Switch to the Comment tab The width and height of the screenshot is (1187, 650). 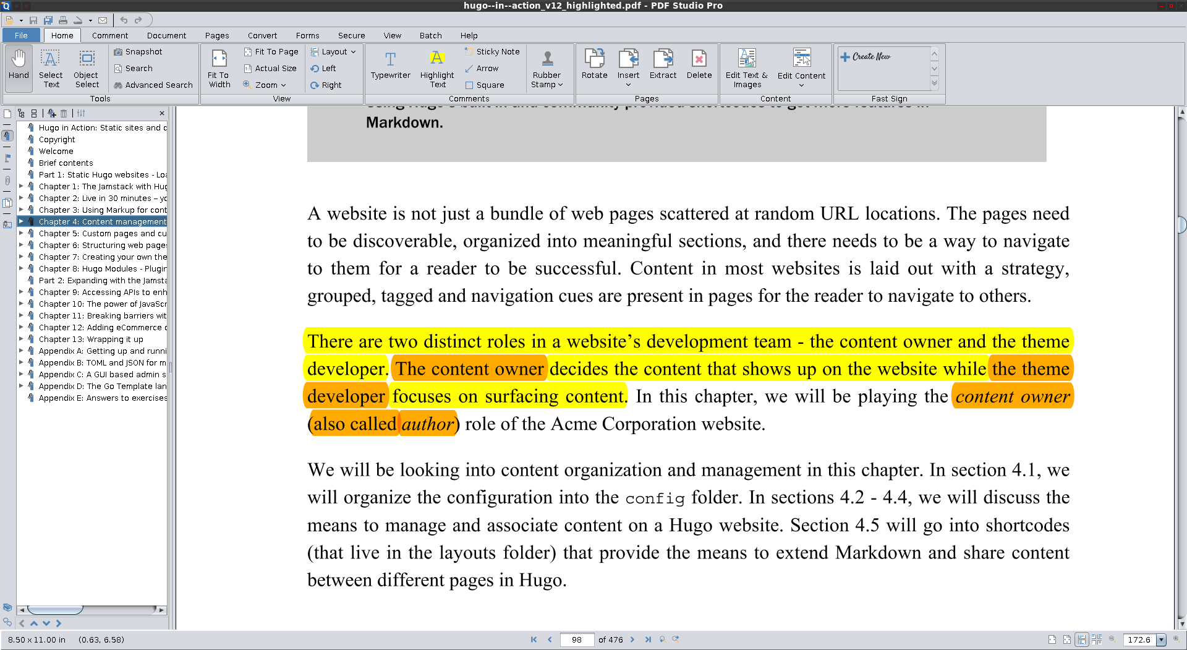click(110, 35)
